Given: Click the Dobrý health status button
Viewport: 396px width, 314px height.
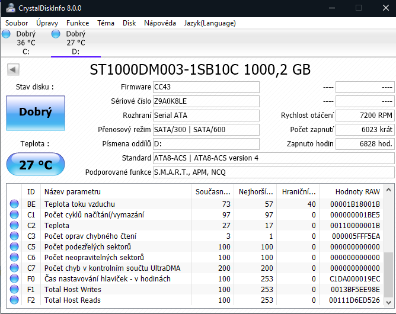Looking at the screenshot, I should [35, 112].
